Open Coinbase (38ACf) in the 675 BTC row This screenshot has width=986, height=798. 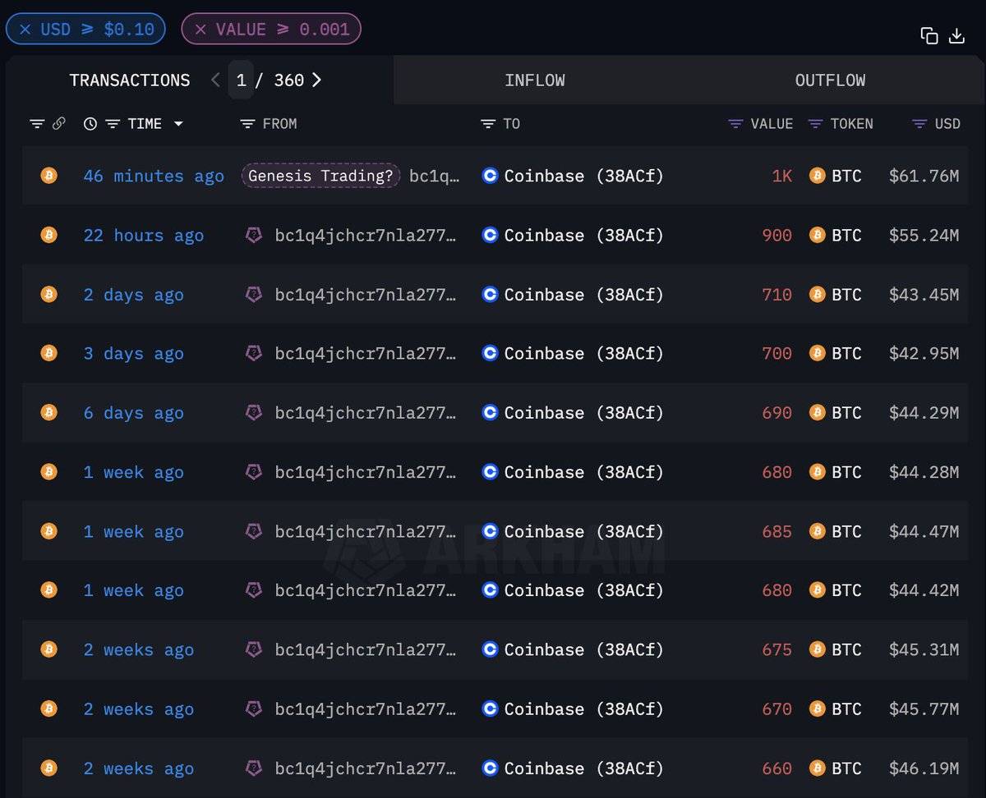[x=583, y=650]
